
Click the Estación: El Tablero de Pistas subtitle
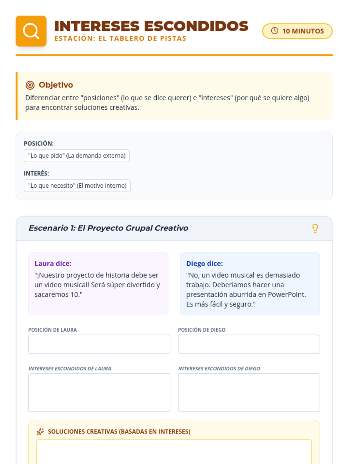[120, 39]
